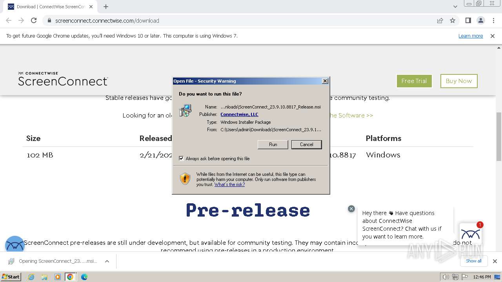
Task: Bookmark this page with the star icon
Action: pyautogui.click(x=453, y=21)
